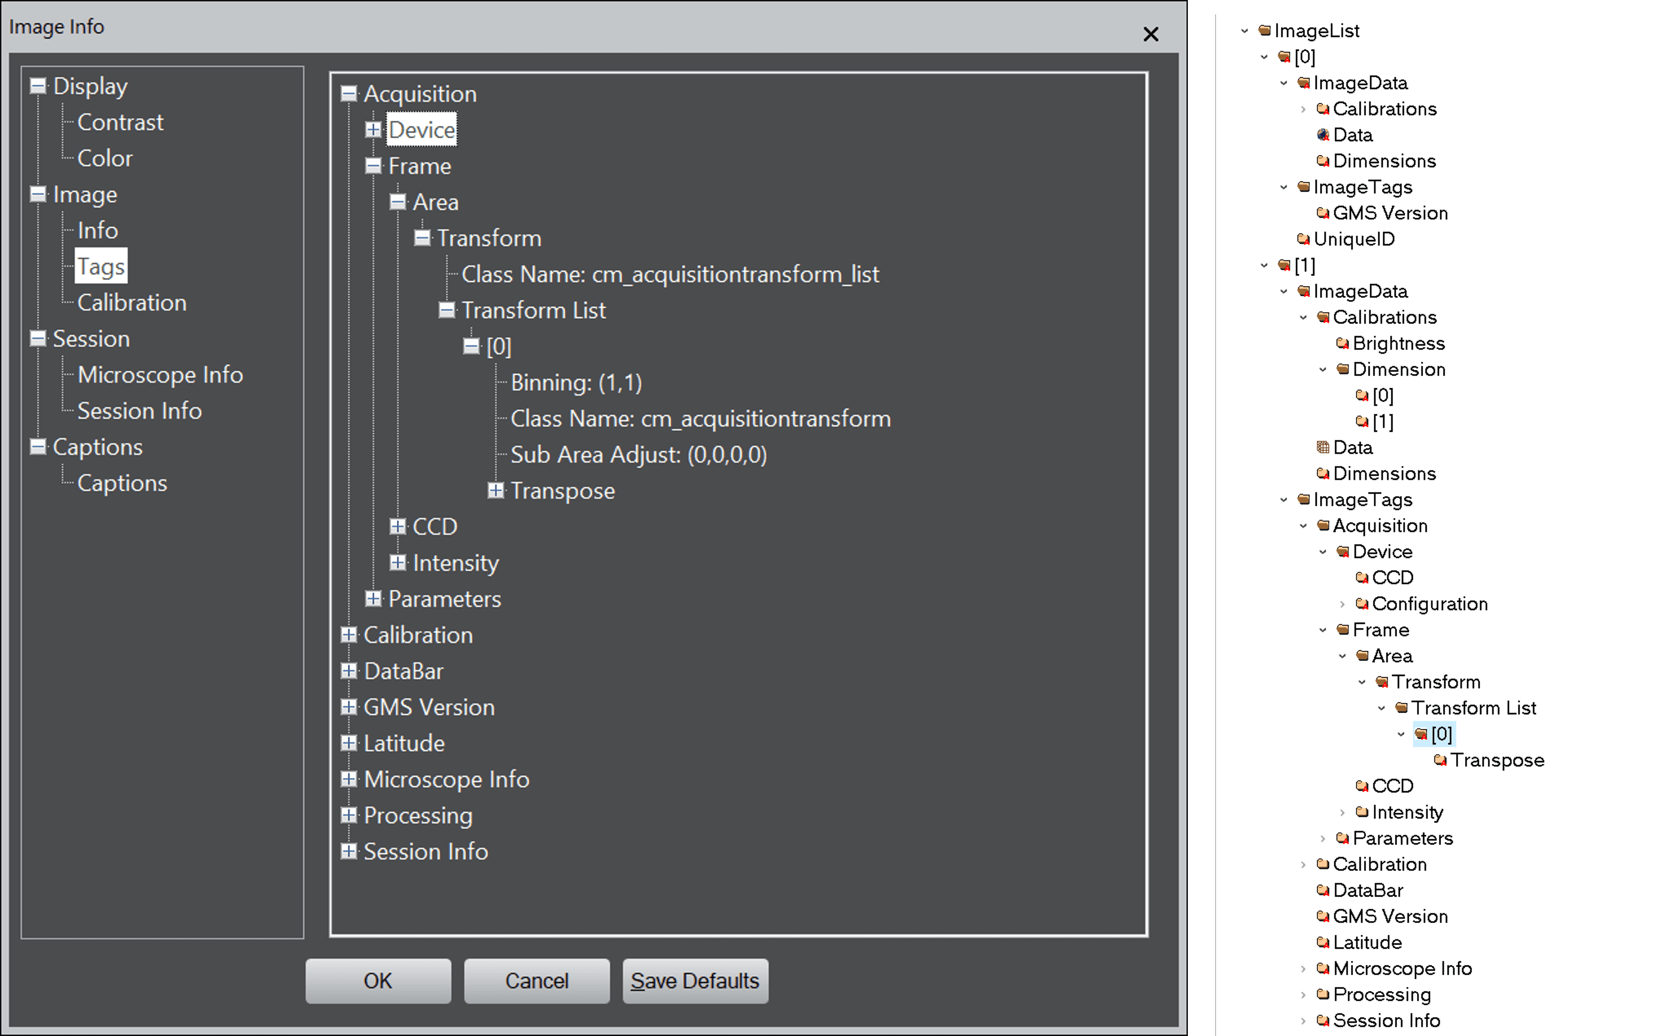Expand Session Info node in Image Info tags
This screenshot has width=1664, height=1036.
[349, 851]
